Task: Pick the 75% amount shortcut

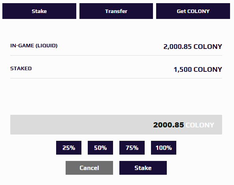Action: 132,148
